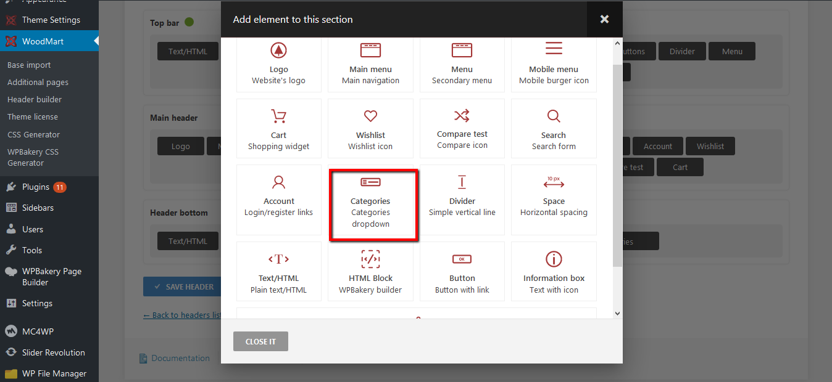Select Logo block in Main header

[181, 146]
